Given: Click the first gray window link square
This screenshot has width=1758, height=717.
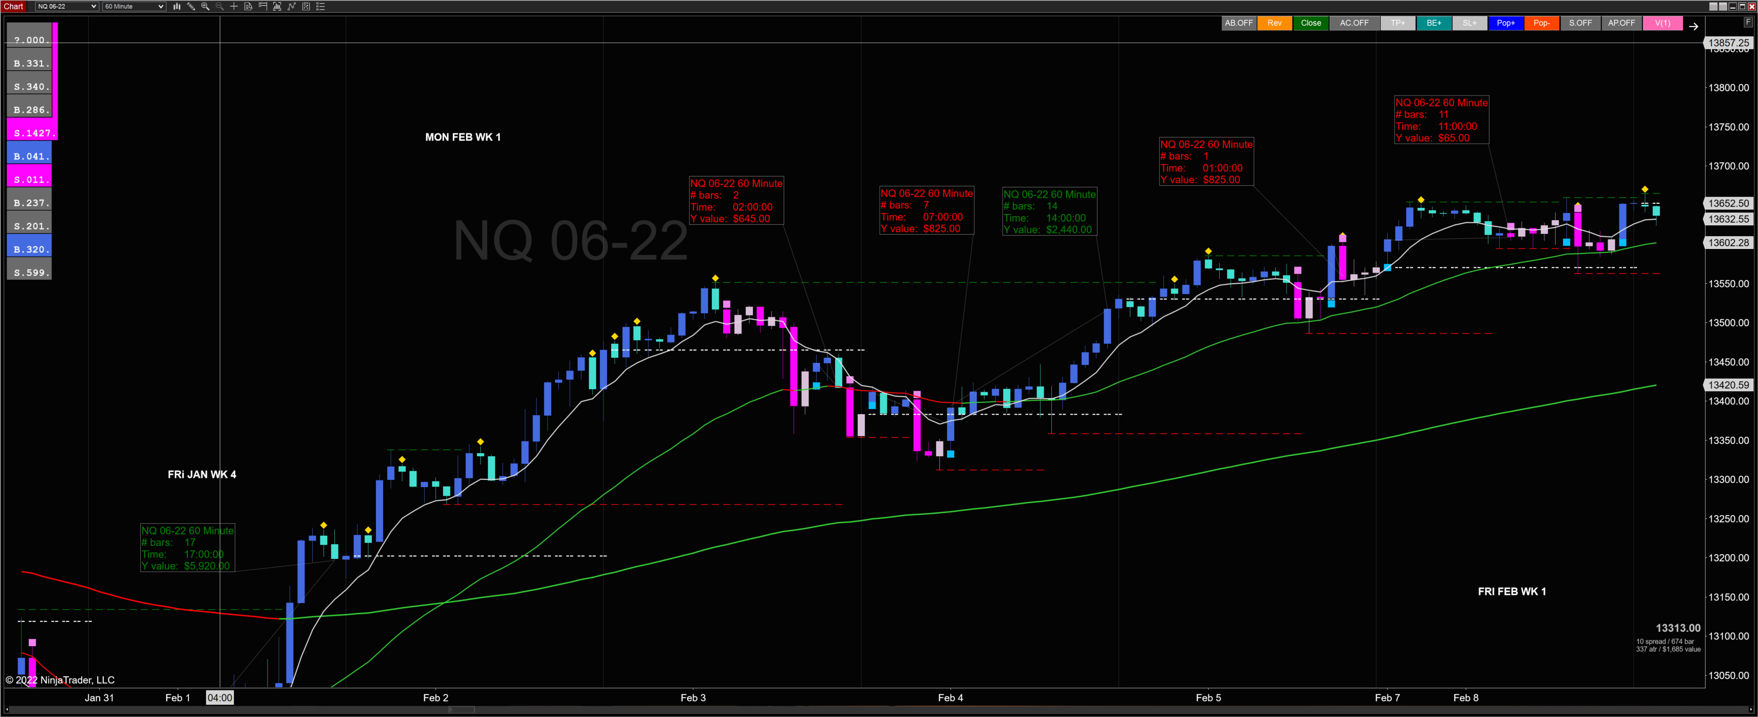Looking at the screenshot, I should (1714, 7).
